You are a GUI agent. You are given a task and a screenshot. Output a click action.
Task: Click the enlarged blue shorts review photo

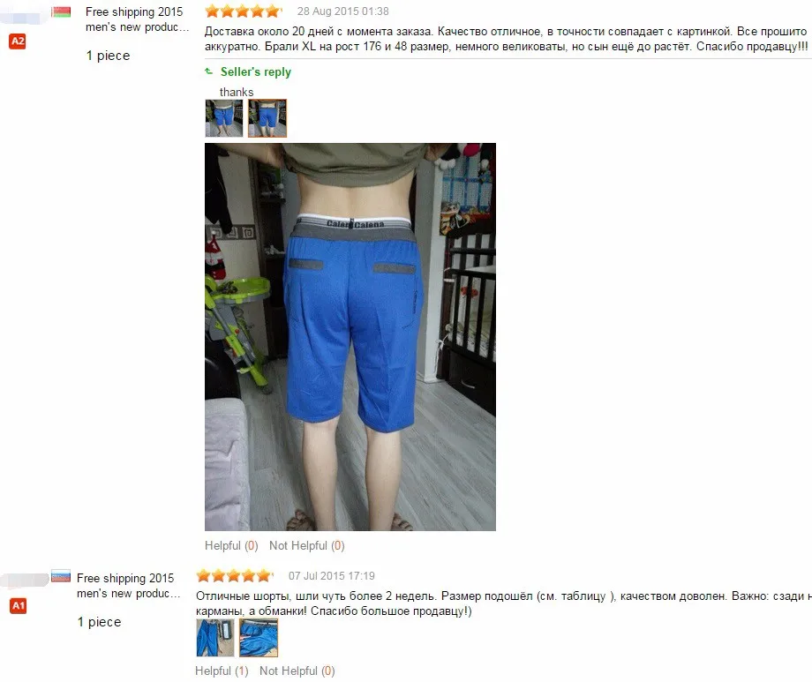(350, 337)
